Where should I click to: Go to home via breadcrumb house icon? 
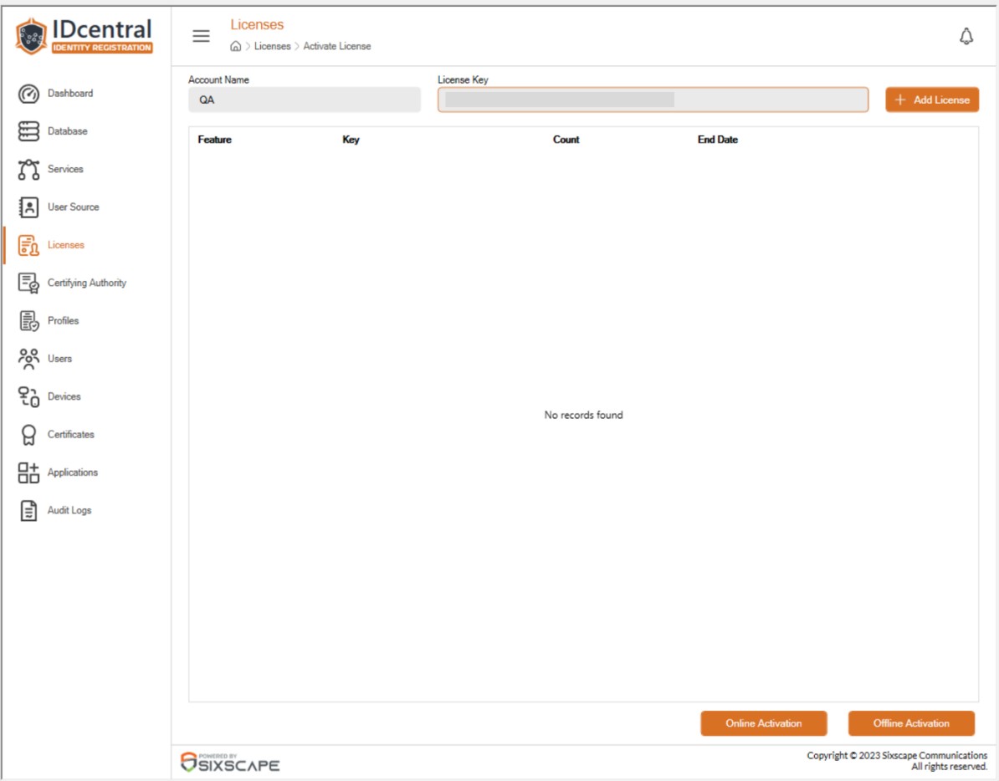point(236,46)
